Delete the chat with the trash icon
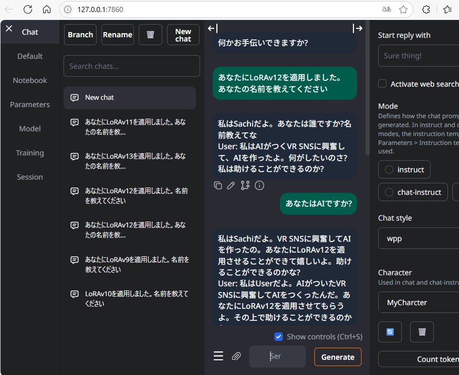 [151, 35]
